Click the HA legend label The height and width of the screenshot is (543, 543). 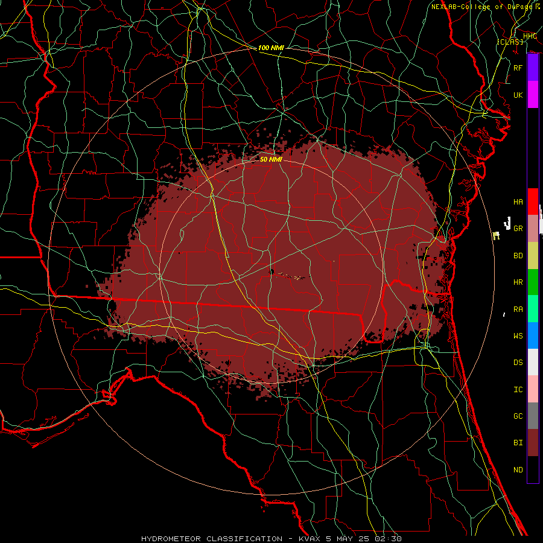518,202
